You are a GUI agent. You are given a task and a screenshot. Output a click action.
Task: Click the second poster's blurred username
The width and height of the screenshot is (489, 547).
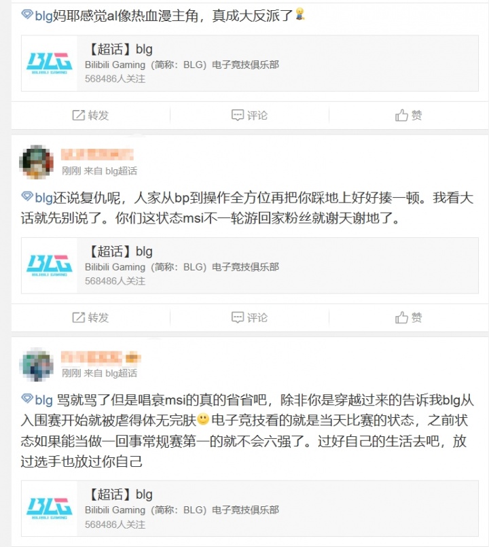(97, 154)
